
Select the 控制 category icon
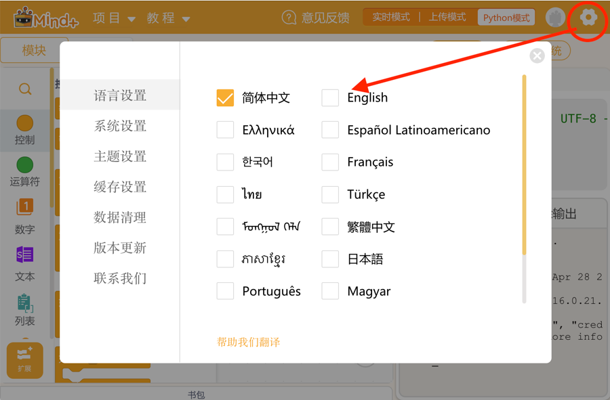[x=25, y=123]
